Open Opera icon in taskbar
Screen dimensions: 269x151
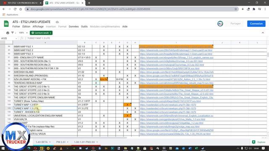[x=35, y=148]
